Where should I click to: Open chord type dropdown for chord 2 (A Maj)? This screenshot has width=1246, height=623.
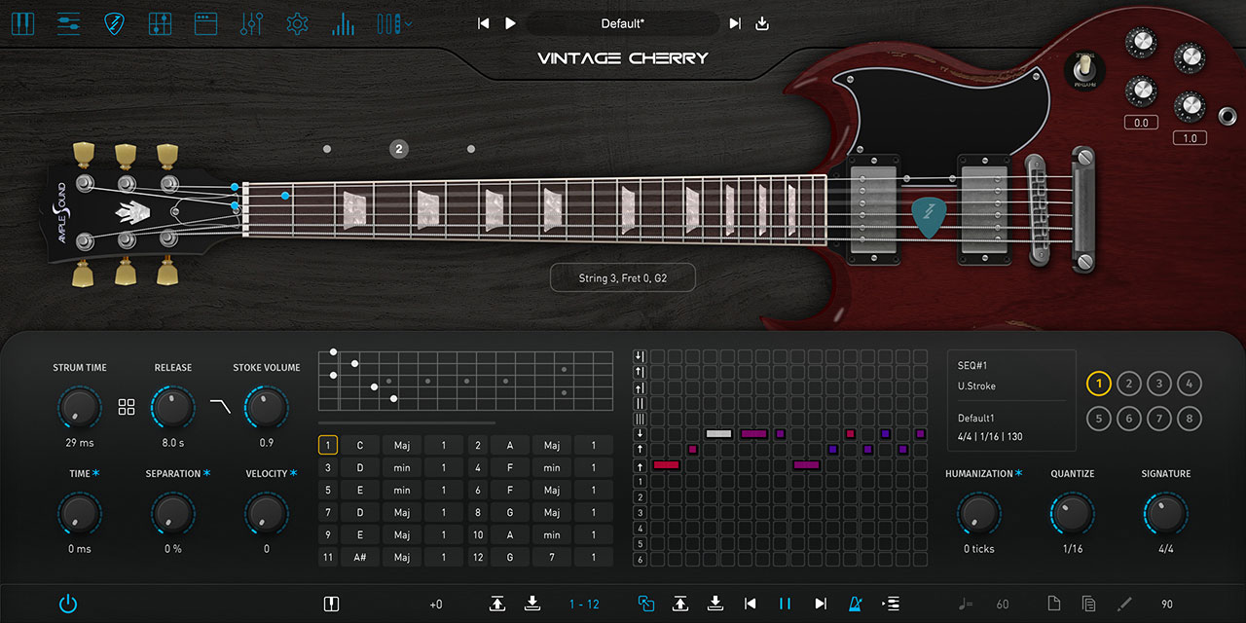[552, 446]
